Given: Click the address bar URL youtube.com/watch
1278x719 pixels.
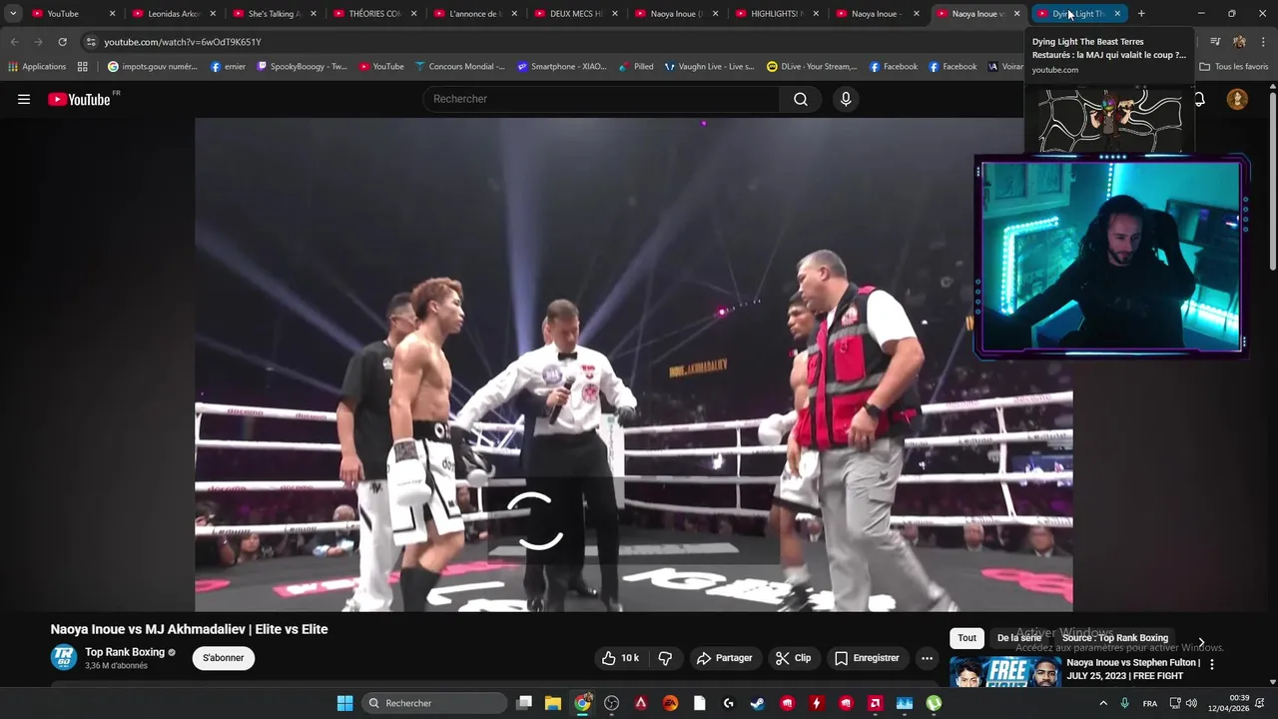Looking at the screenshot, I should coord(183,42).
